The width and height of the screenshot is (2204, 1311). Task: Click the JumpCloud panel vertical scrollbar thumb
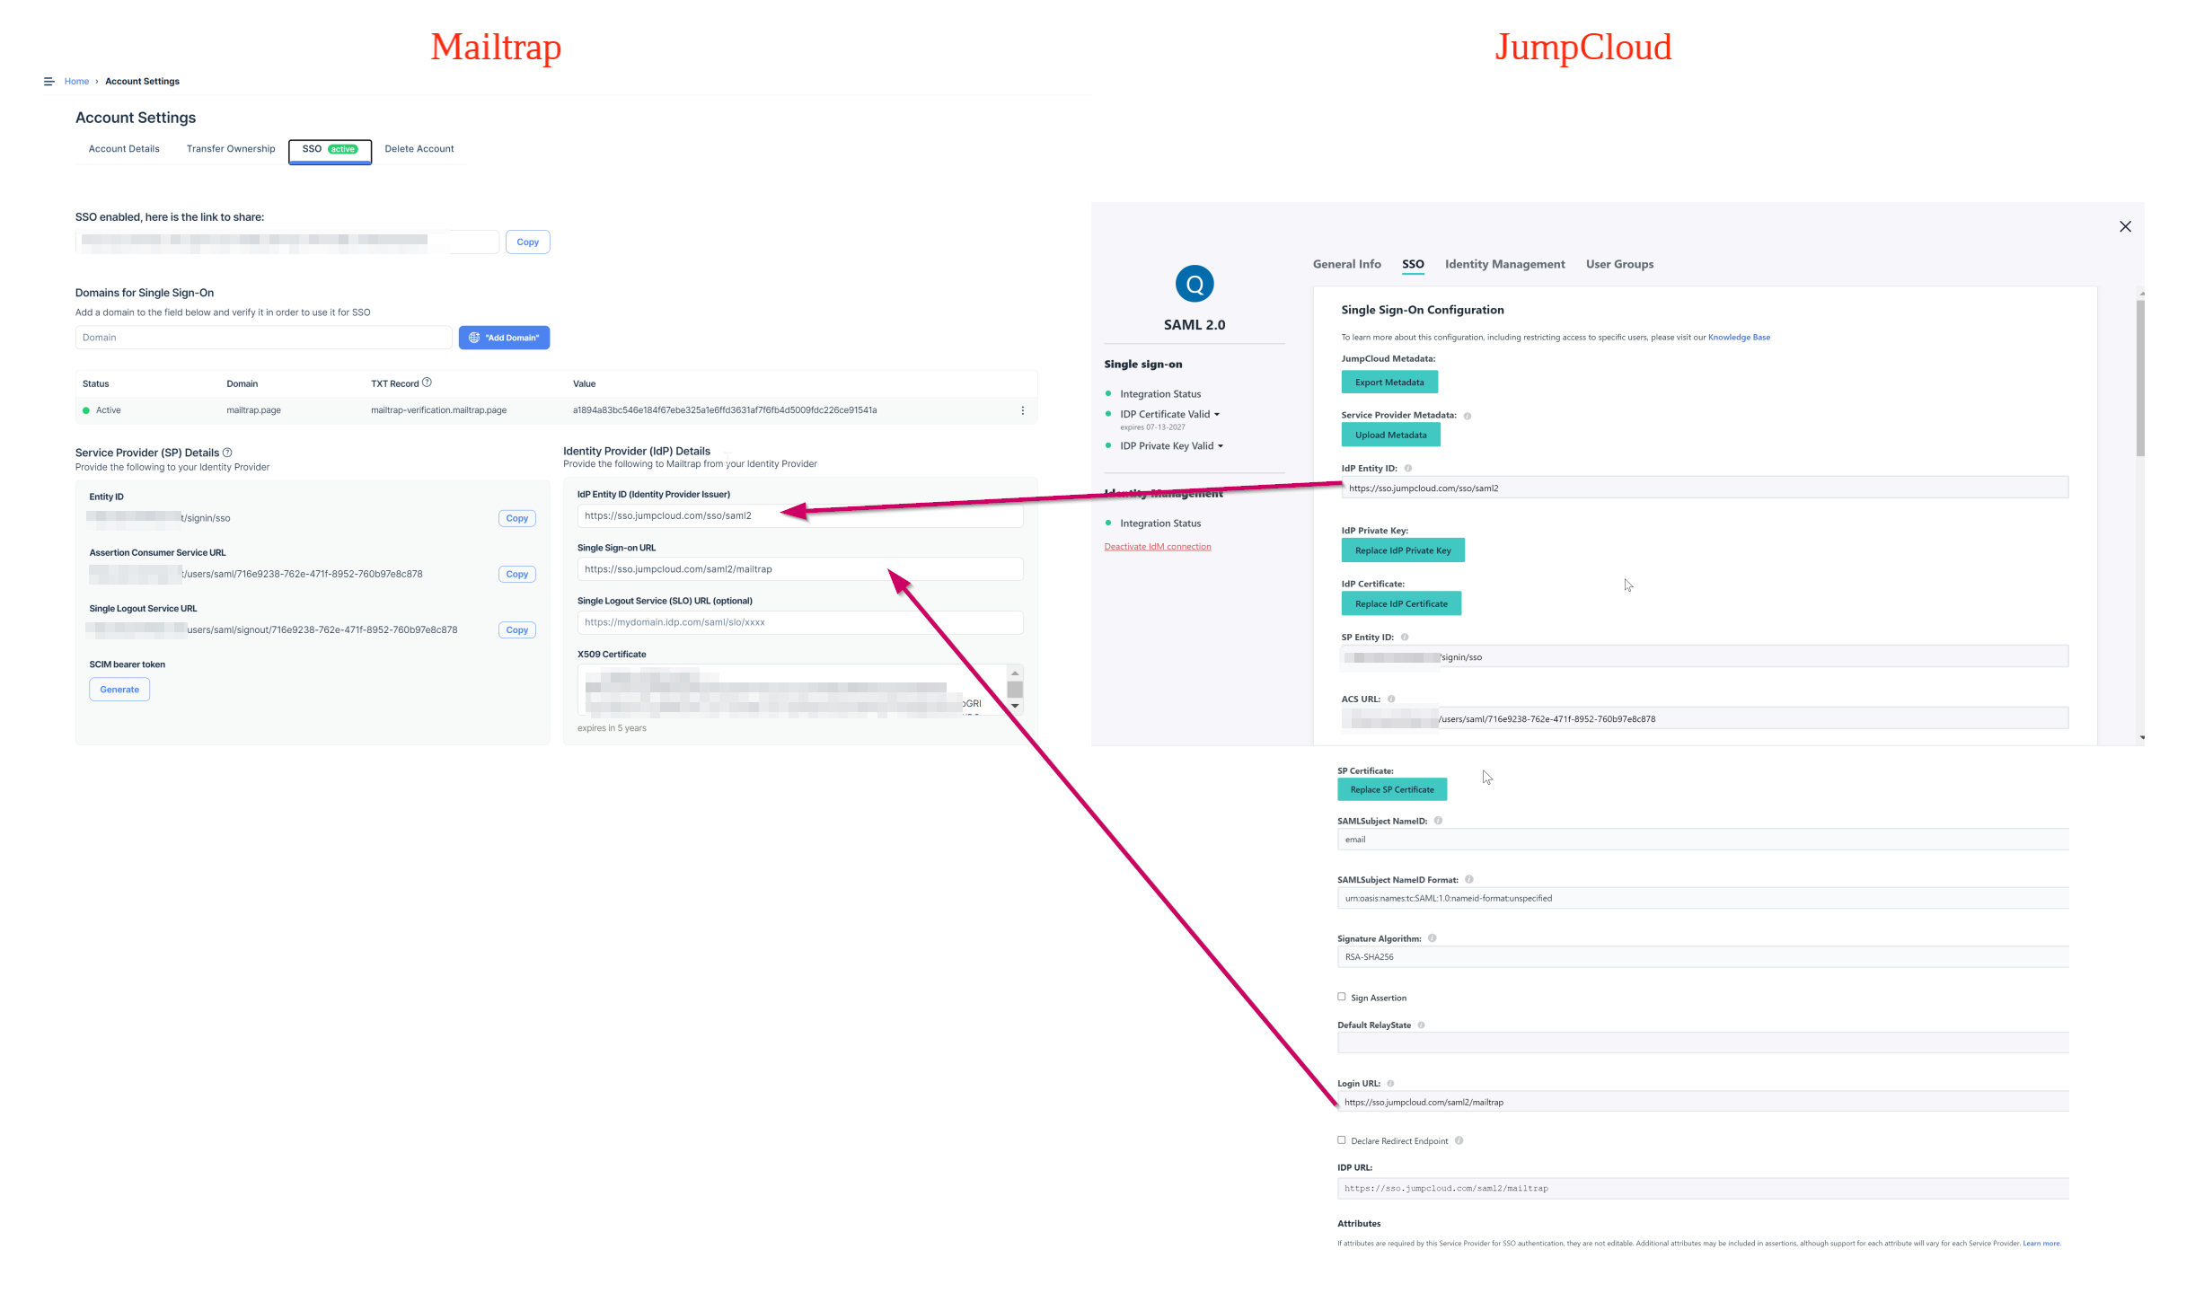click(2140, 377)
